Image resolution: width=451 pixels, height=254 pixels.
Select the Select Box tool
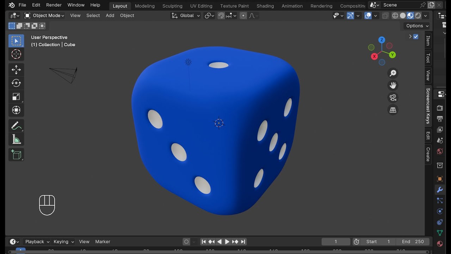(16, 41)
